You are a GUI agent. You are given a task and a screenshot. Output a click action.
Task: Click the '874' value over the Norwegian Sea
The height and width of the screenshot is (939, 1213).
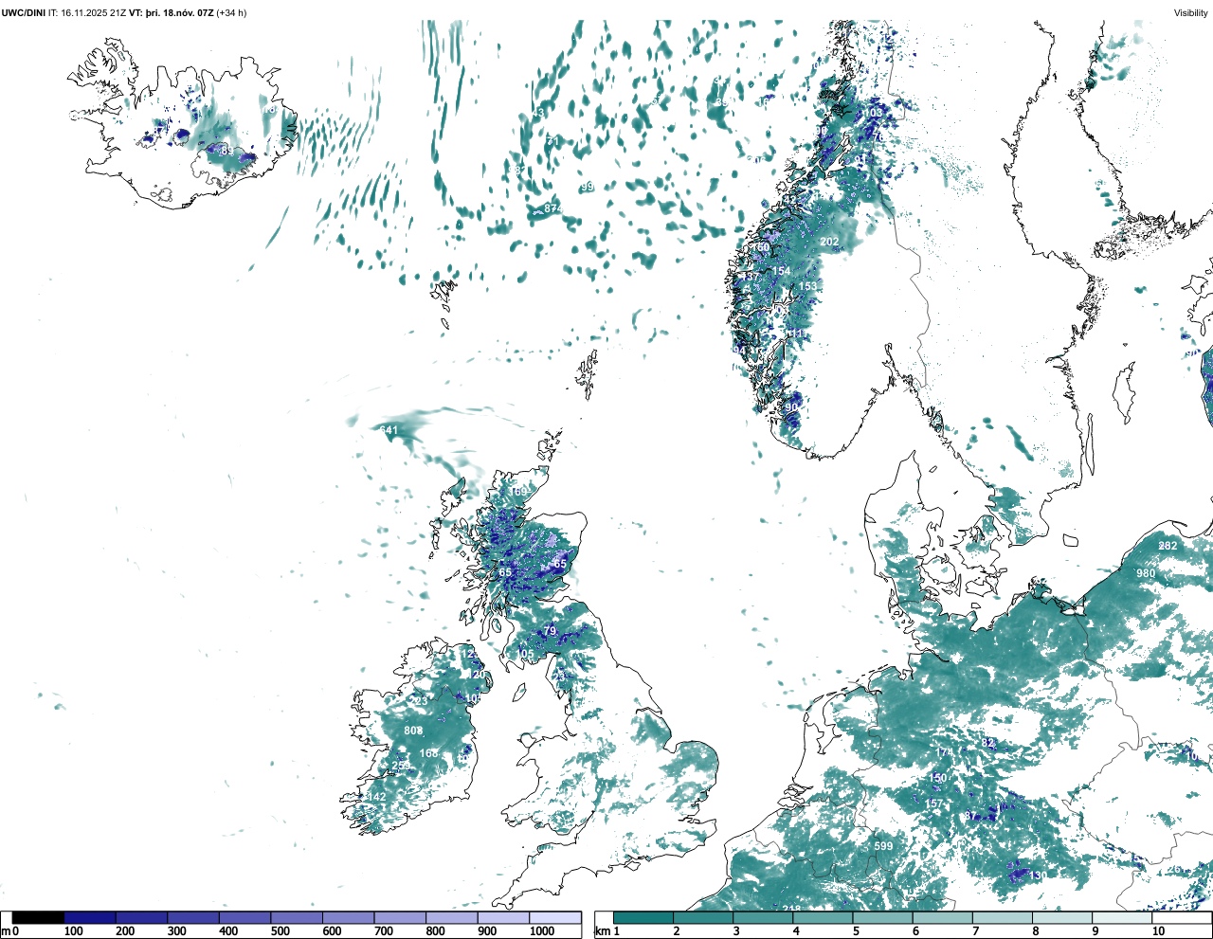(x=553, y=208)
